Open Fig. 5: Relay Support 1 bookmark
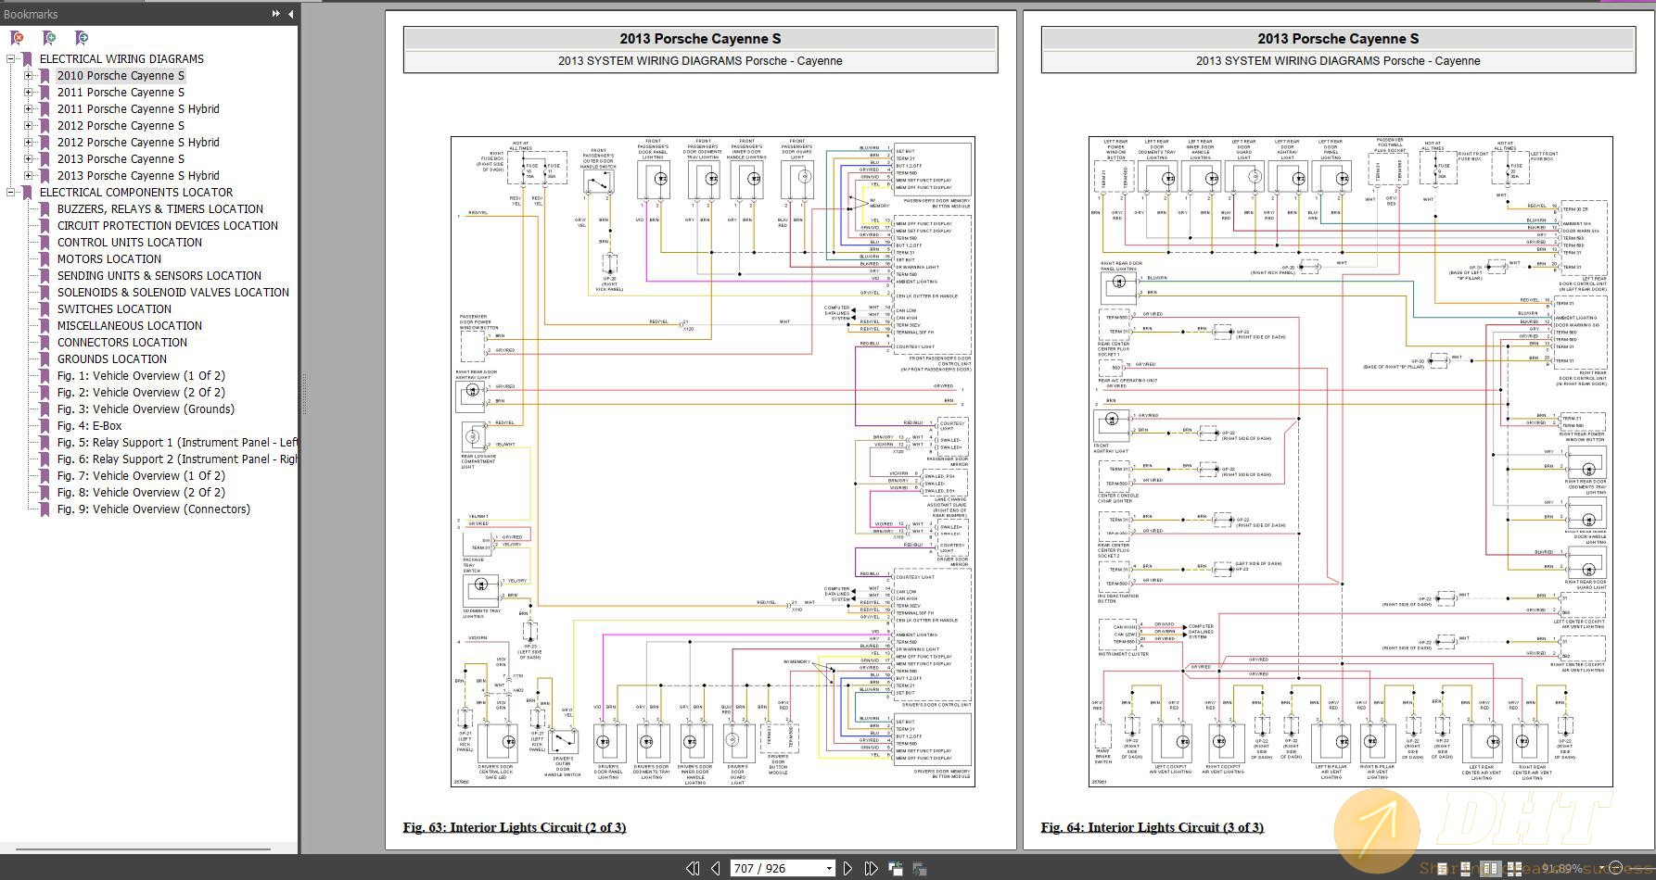 pyautogui.click(x=176, y=443)
